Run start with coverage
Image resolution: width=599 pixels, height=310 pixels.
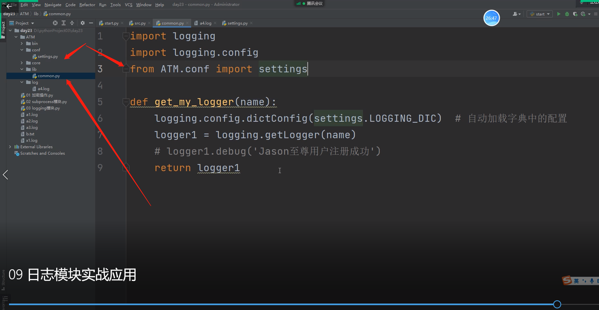pos(575,14)
